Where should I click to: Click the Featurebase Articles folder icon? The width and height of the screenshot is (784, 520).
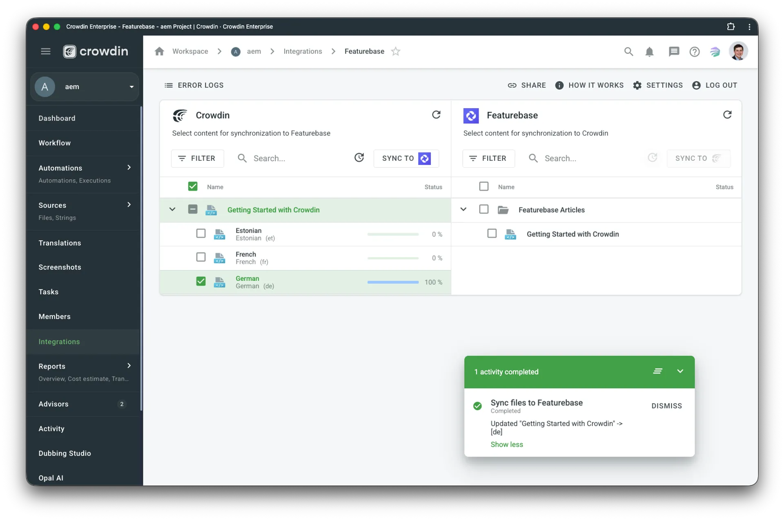pyautogui.click(x=503, y=210)
